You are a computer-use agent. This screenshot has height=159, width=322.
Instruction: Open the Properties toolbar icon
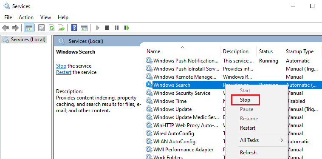click(x=42, y=28)
